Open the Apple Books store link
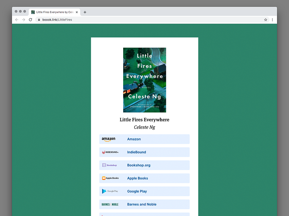The height and width of the screenshot is (216, 289). point(144,178)
